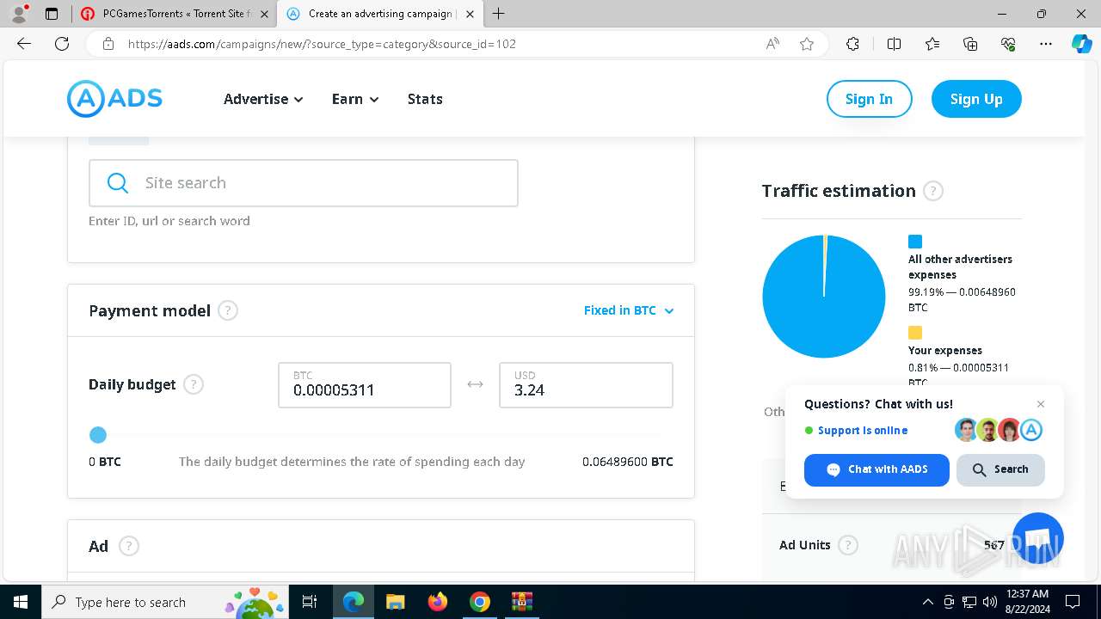Screen dimensions: 1101x619
Task: Click the volume icon in system tray
Action: [990, 602]
